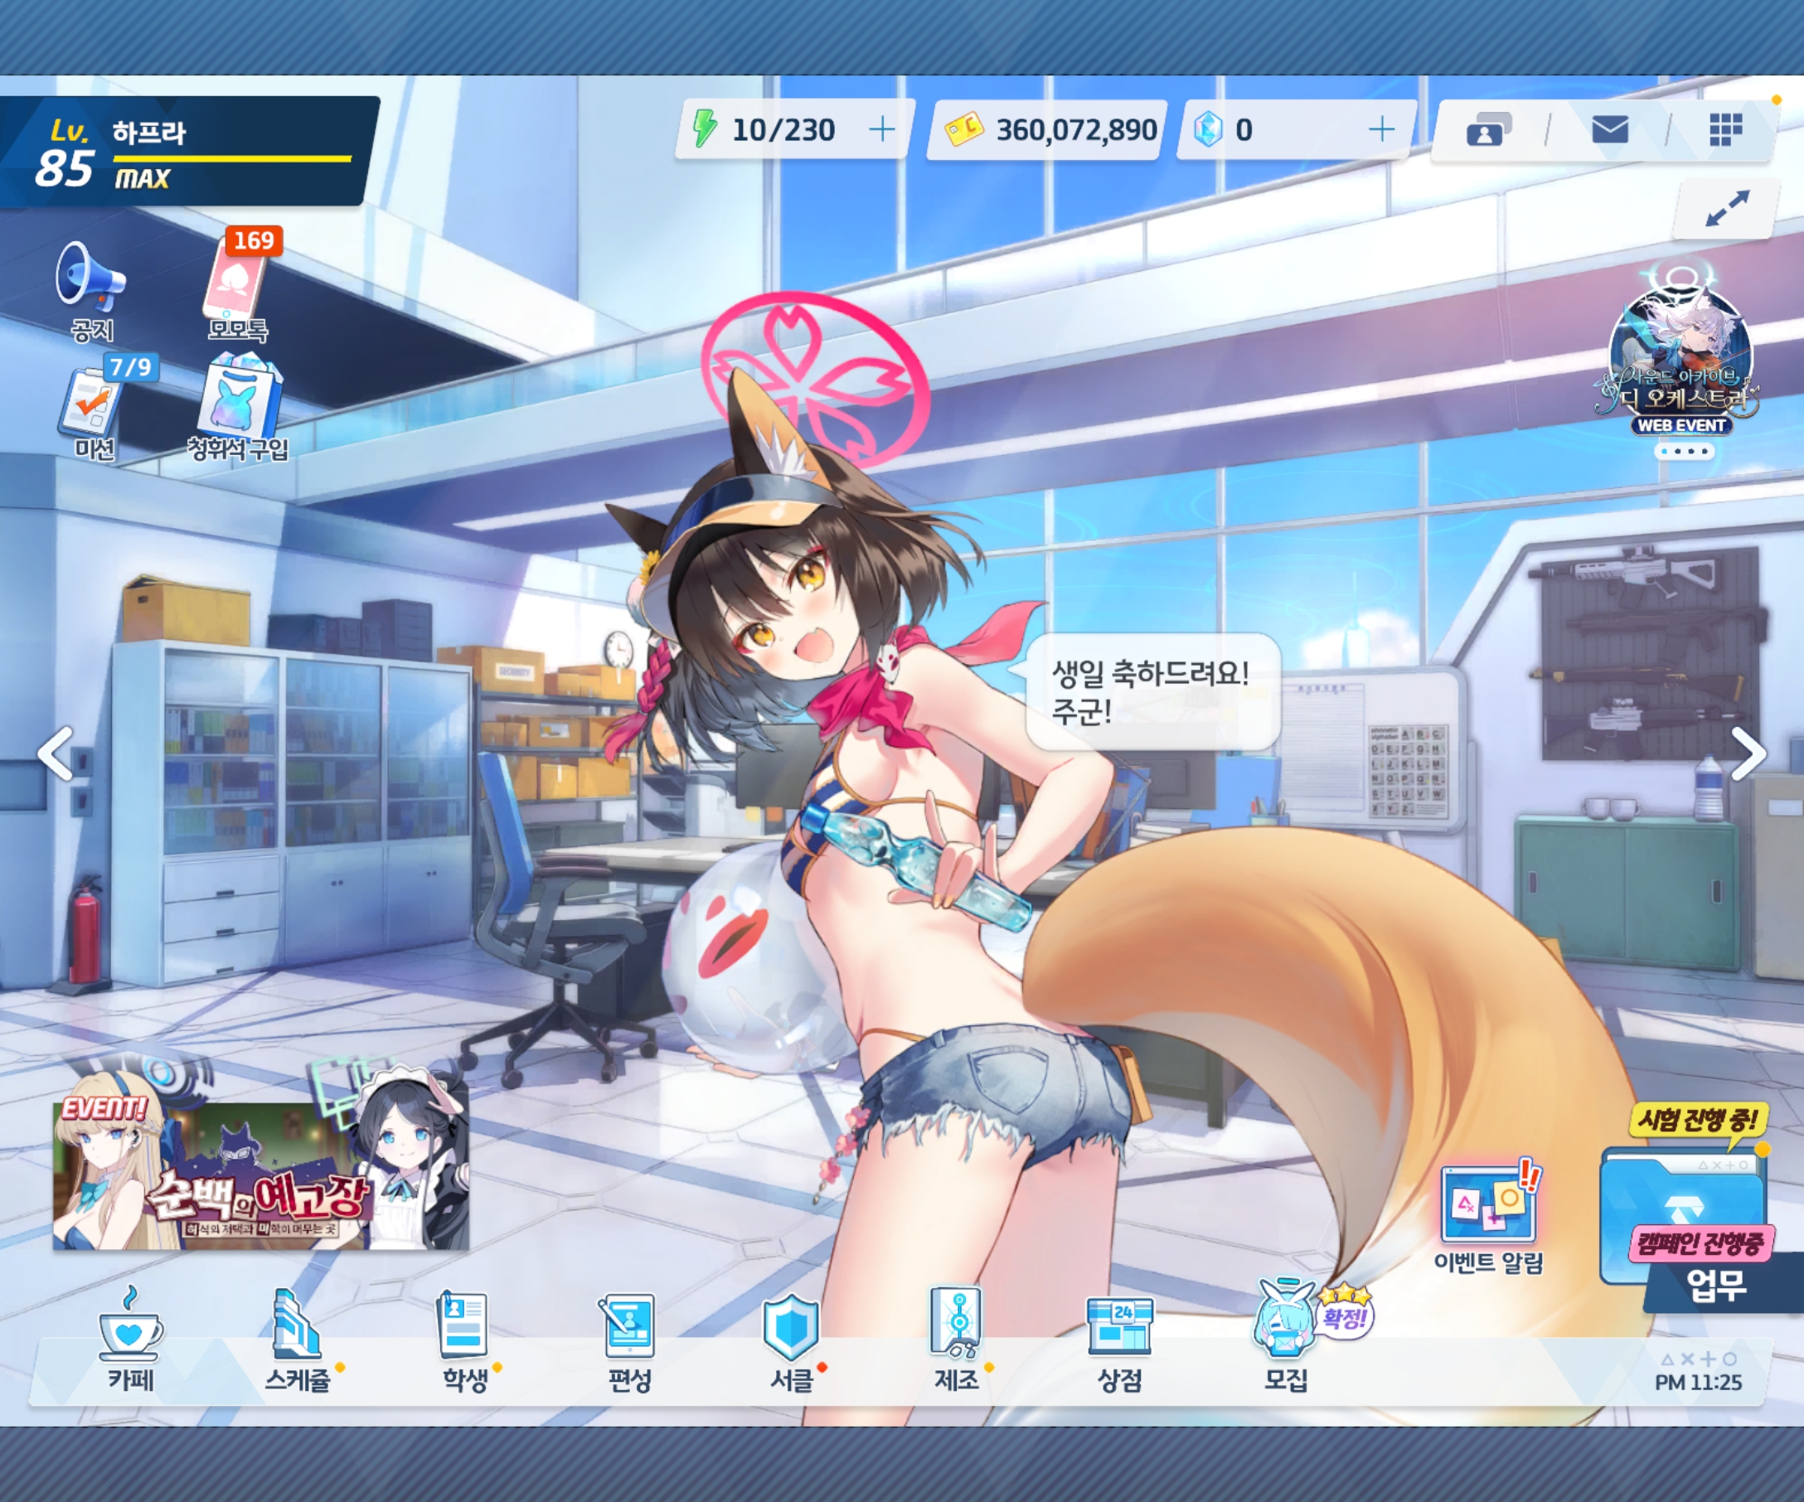Switch to next lobby character right arrow

1748,754
